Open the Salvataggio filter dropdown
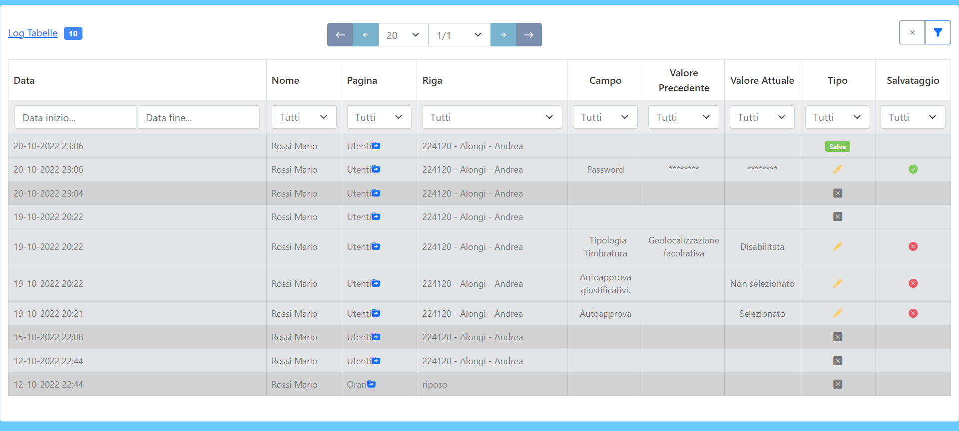 pos(912,117)
